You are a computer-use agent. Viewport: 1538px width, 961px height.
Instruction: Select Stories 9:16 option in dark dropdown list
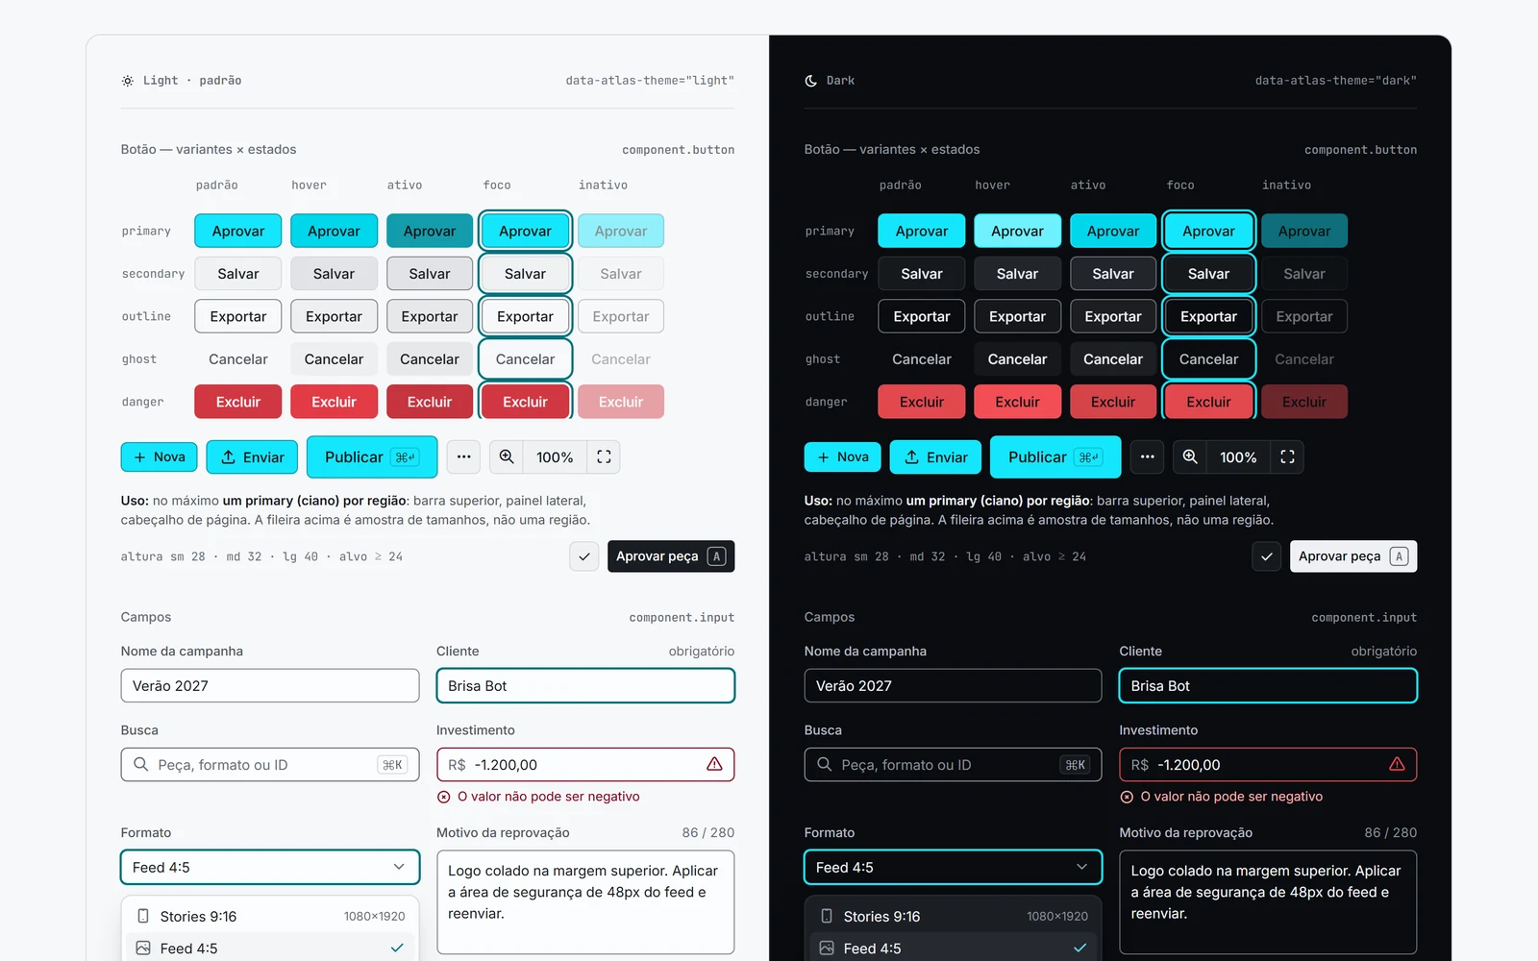[x=953, y=917]
